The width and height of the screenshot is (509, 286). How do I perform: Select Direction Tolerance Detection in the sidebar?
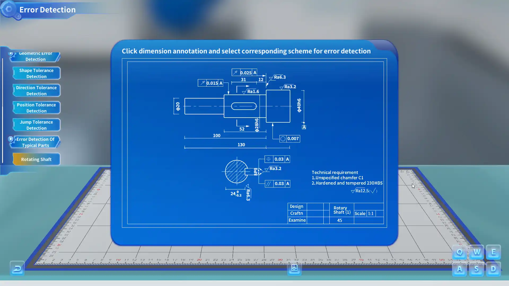coord(36,90)
